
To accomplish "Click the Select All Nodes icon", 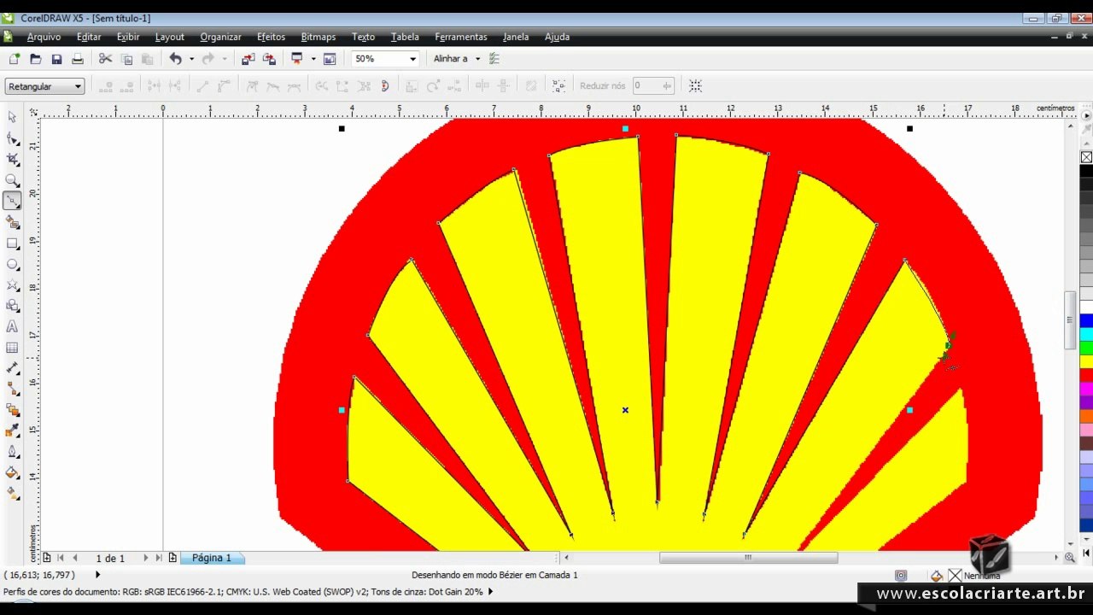I will (558, 85).
